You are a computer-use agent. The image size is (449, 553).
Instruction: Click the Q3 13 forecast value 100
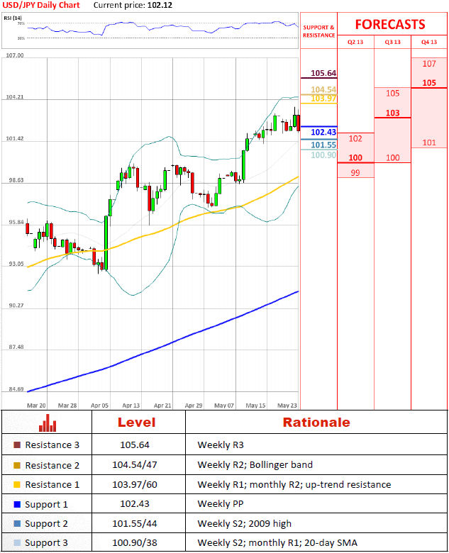click(392, 157)
